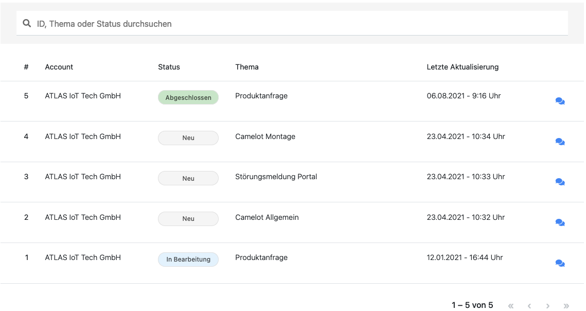The height and width of the screenshot is (311, 586).
Task: Sort by Letzte Aktualisierung column header
Action: click(462, 67)
